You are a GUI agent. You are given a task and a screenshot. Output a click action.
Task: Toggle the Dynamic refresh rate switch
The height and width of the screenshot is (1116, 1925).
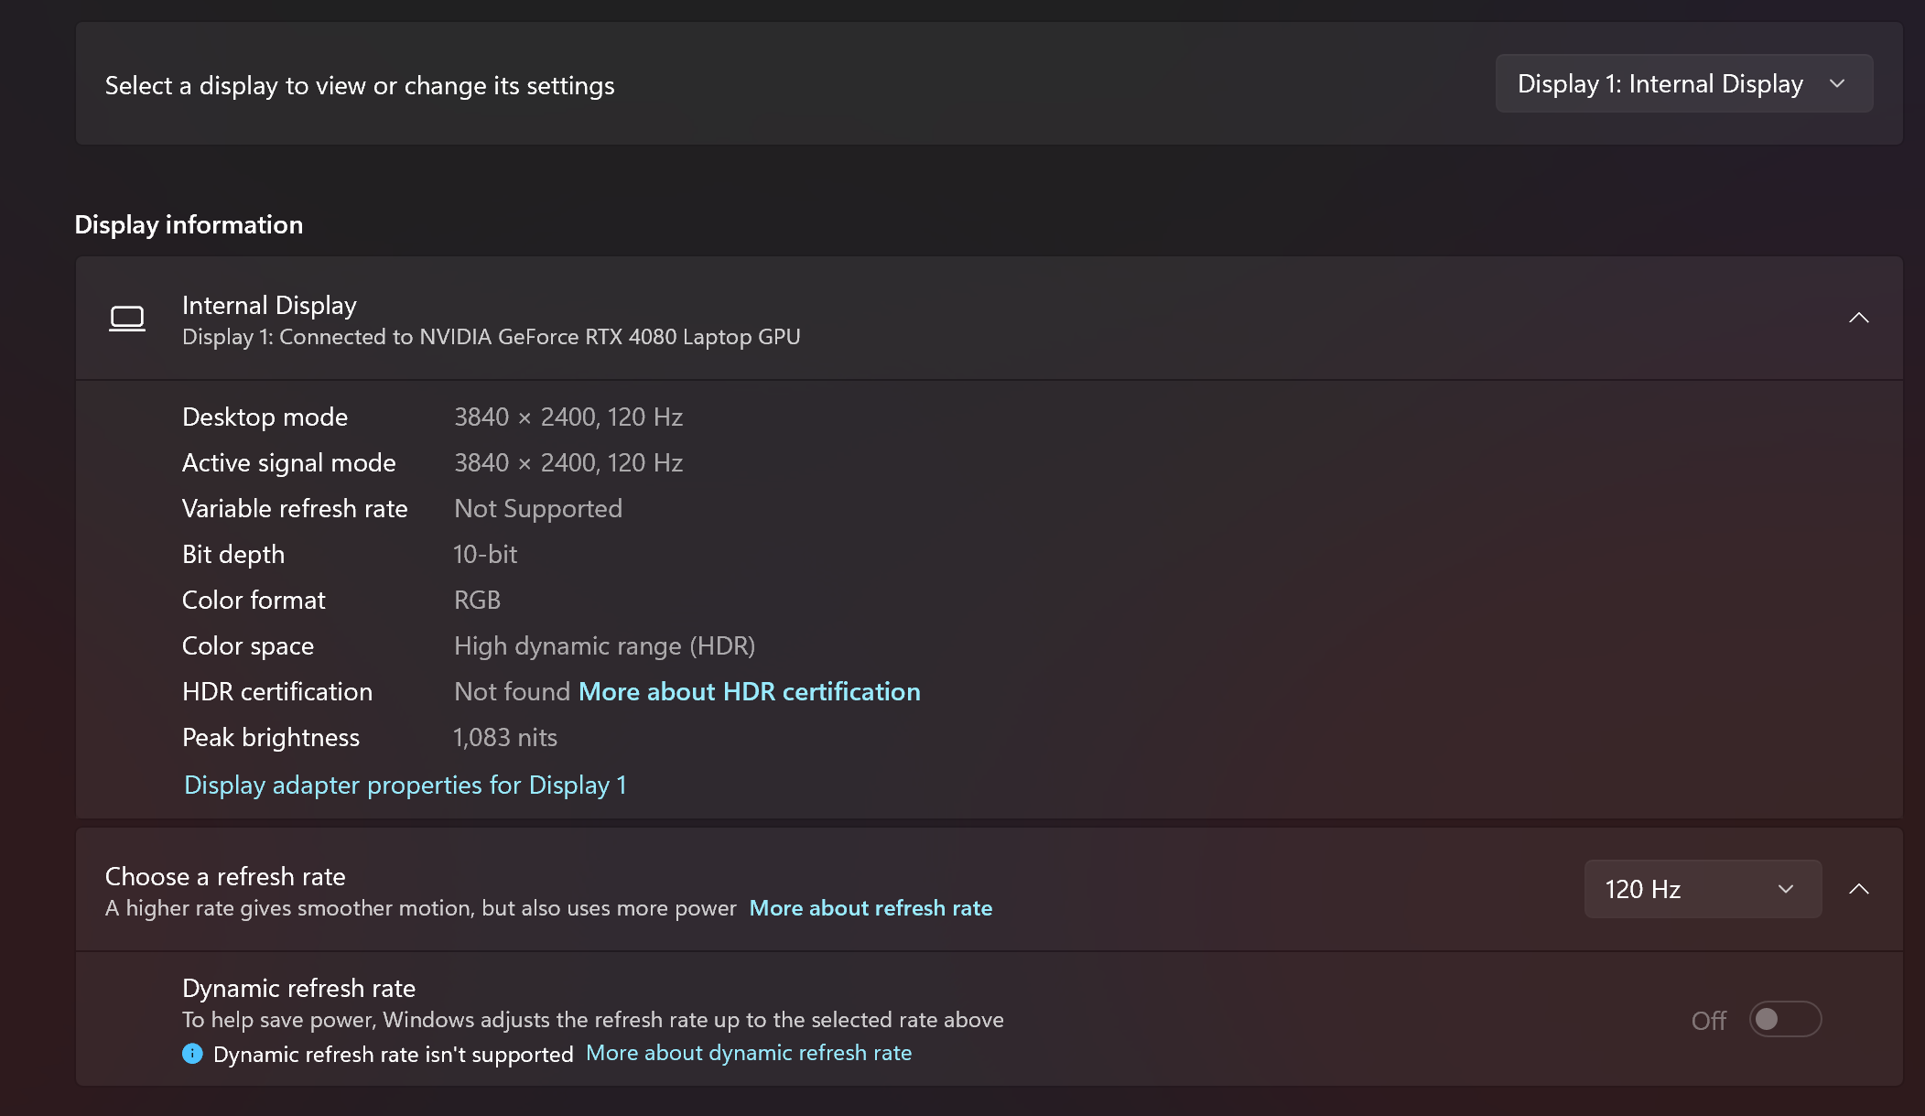pyautogui.click(x=1785, y=1019)
